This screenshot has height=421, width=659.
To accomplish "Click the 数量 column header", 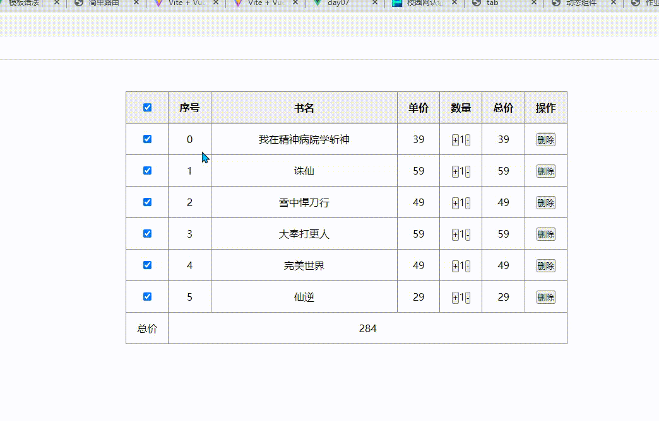I will point(461,108).
